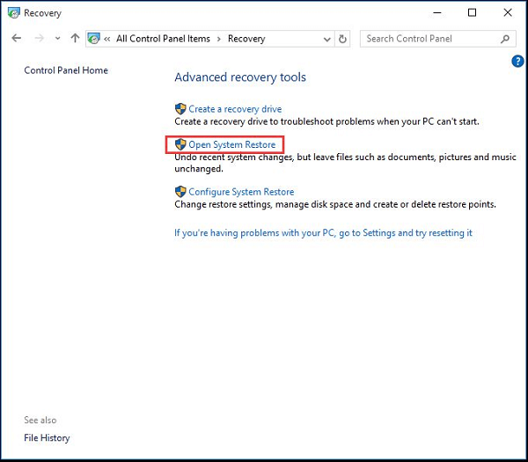528x462 pixels.
Task: Click text 'Change restore settings, manage disk space'
Action: (x=264, y=204)
